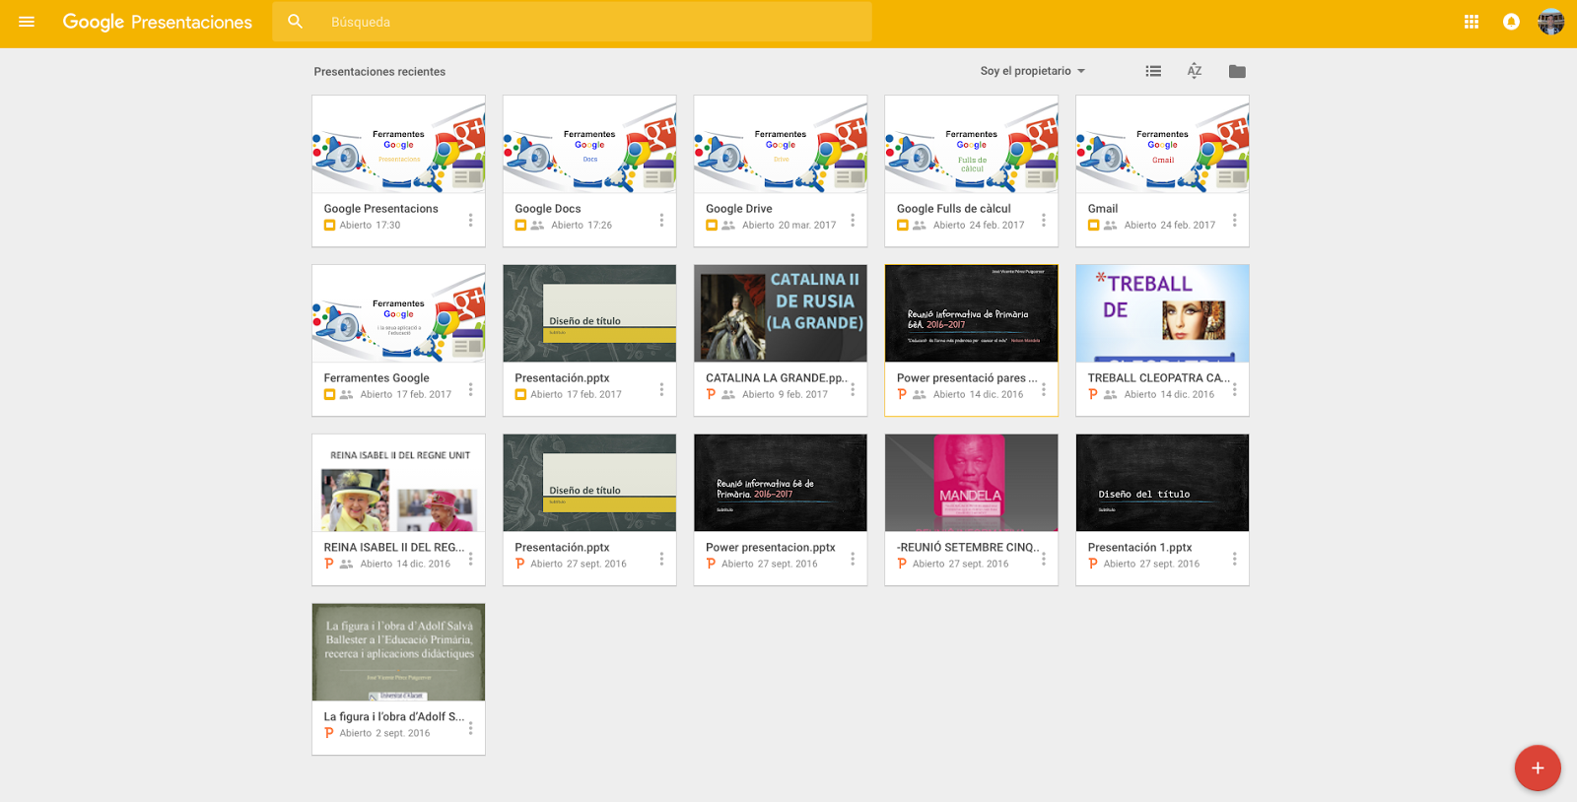1577x802 pixels.
Task: Open more options for CATALINA LA GRANDE
Action: point(853,390)
